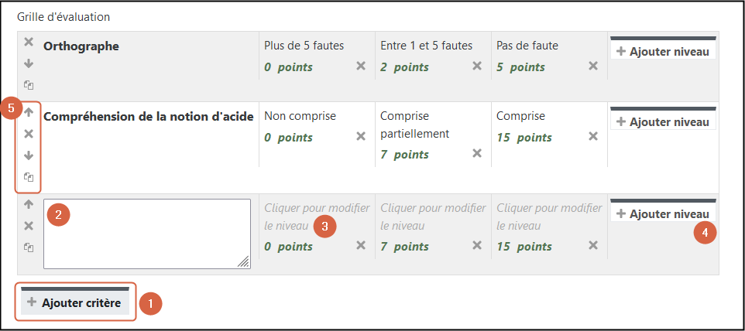Delete the empty third criterion

pyautogui.click(x=29, y=226)
